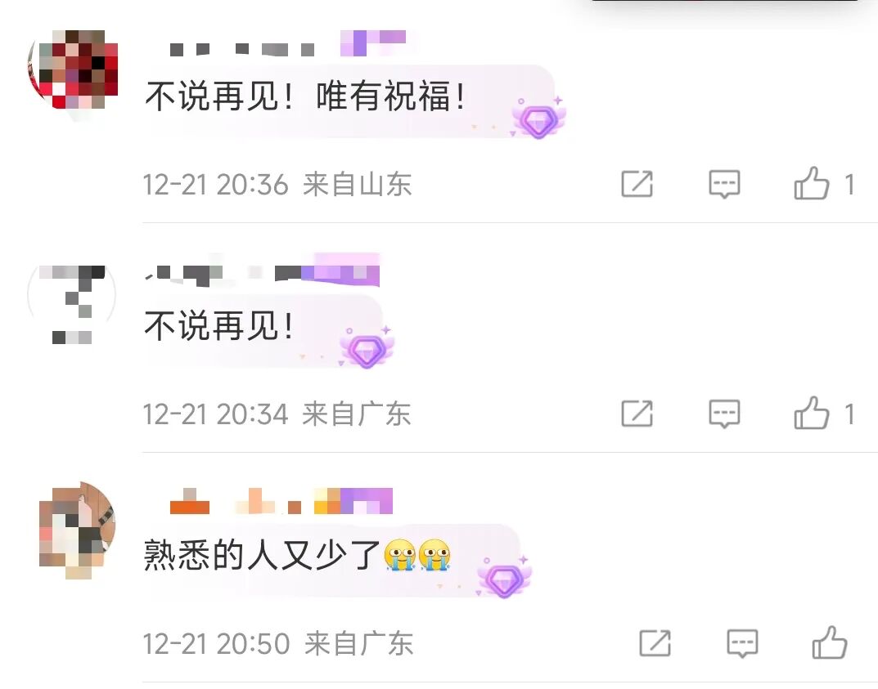This screenshot has height=689, width=878.
Task: Open the third commenter's username
Action: pos(235,502)
